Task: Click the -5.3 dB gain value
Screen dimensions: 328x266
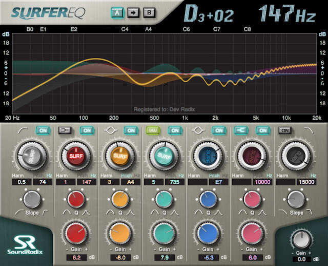Action: (x=209, y=257)
